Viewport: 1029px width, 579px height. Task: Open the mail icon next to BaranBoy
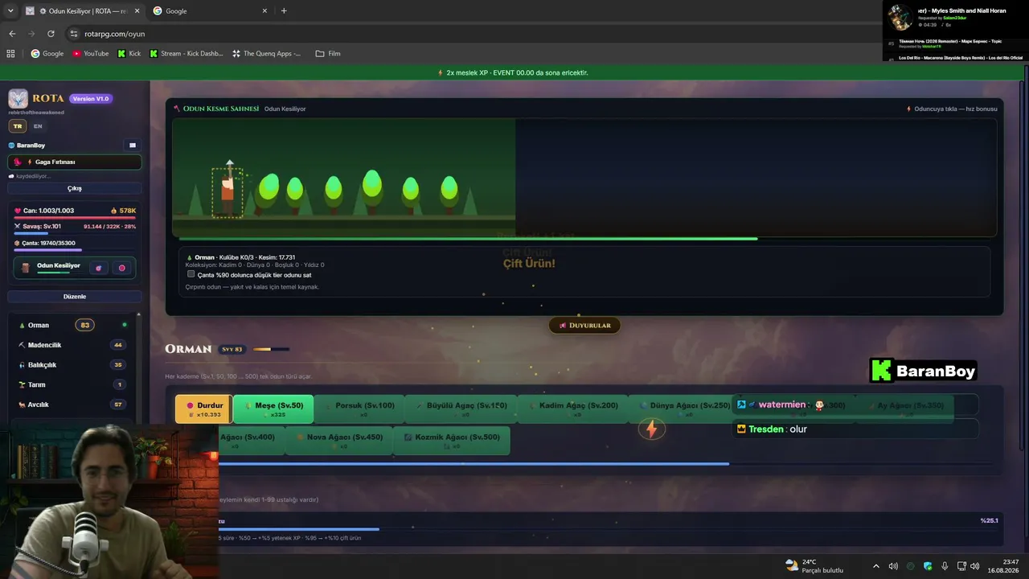pos(133,146)
